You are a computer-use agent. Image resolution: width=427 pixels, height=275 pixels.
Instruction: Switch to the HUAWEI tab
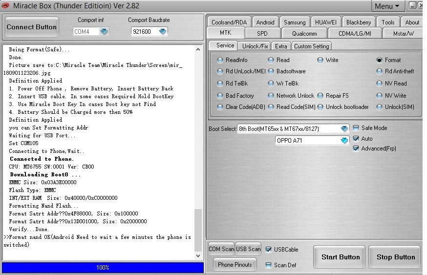325,22
